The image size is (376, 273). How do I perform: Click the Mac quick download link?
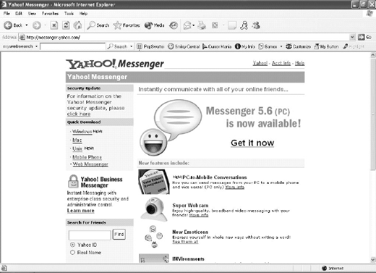(77, 140)
